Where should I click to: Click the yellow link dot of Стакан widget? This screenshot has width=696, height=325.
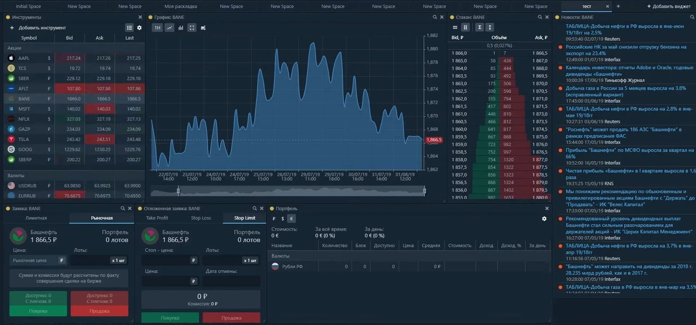(452, 17)
